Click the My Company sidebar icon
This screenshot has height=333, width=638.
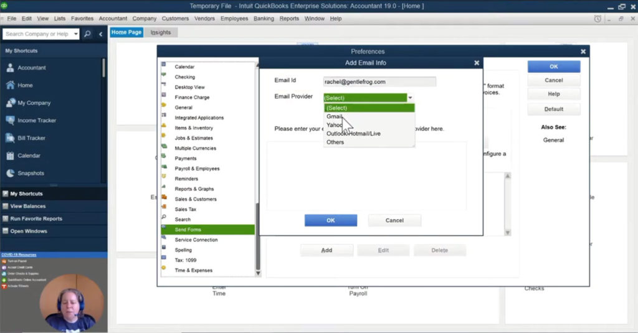click(x=11, y=103)
